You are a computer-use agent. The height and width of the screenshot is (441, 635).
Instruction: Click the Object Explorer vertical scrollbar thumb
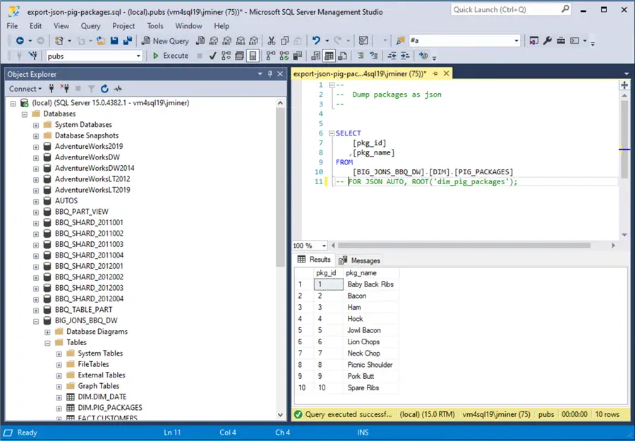(280, 188)
